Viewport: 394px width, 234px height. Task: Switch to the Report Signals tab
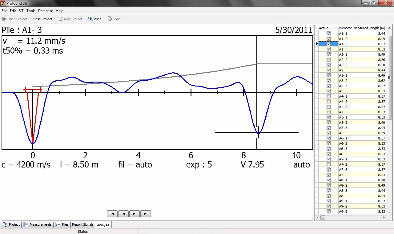82,225
